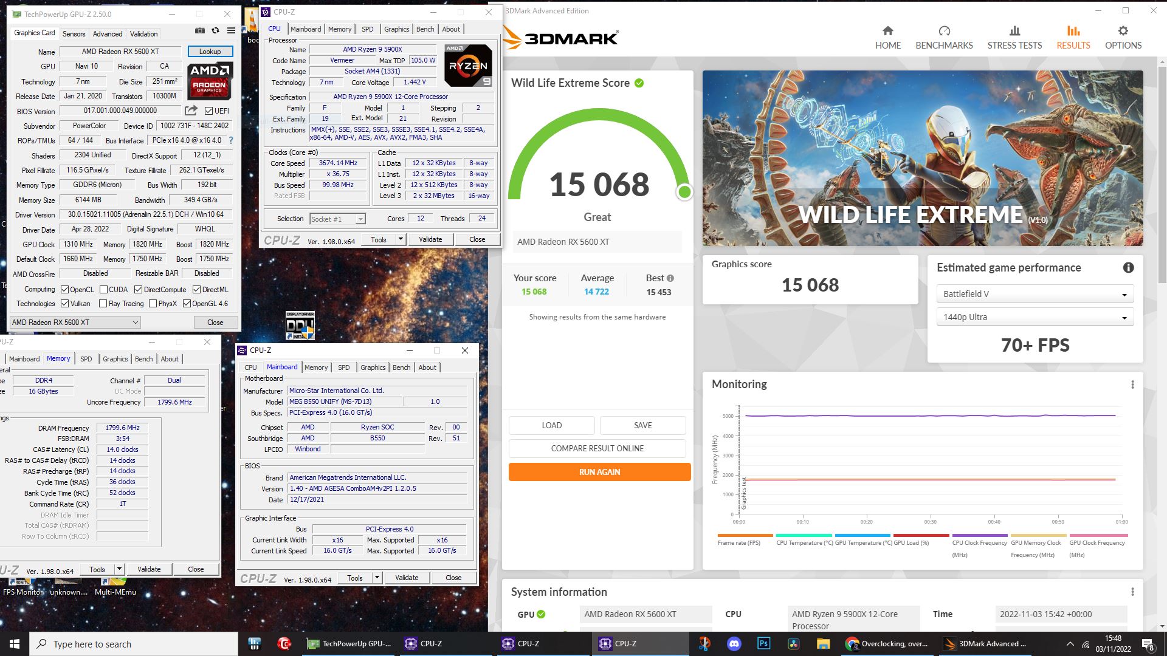Open DaVinci Resolve from the taskbar
The image size is (1167, 656).
(x=793, y=644)
